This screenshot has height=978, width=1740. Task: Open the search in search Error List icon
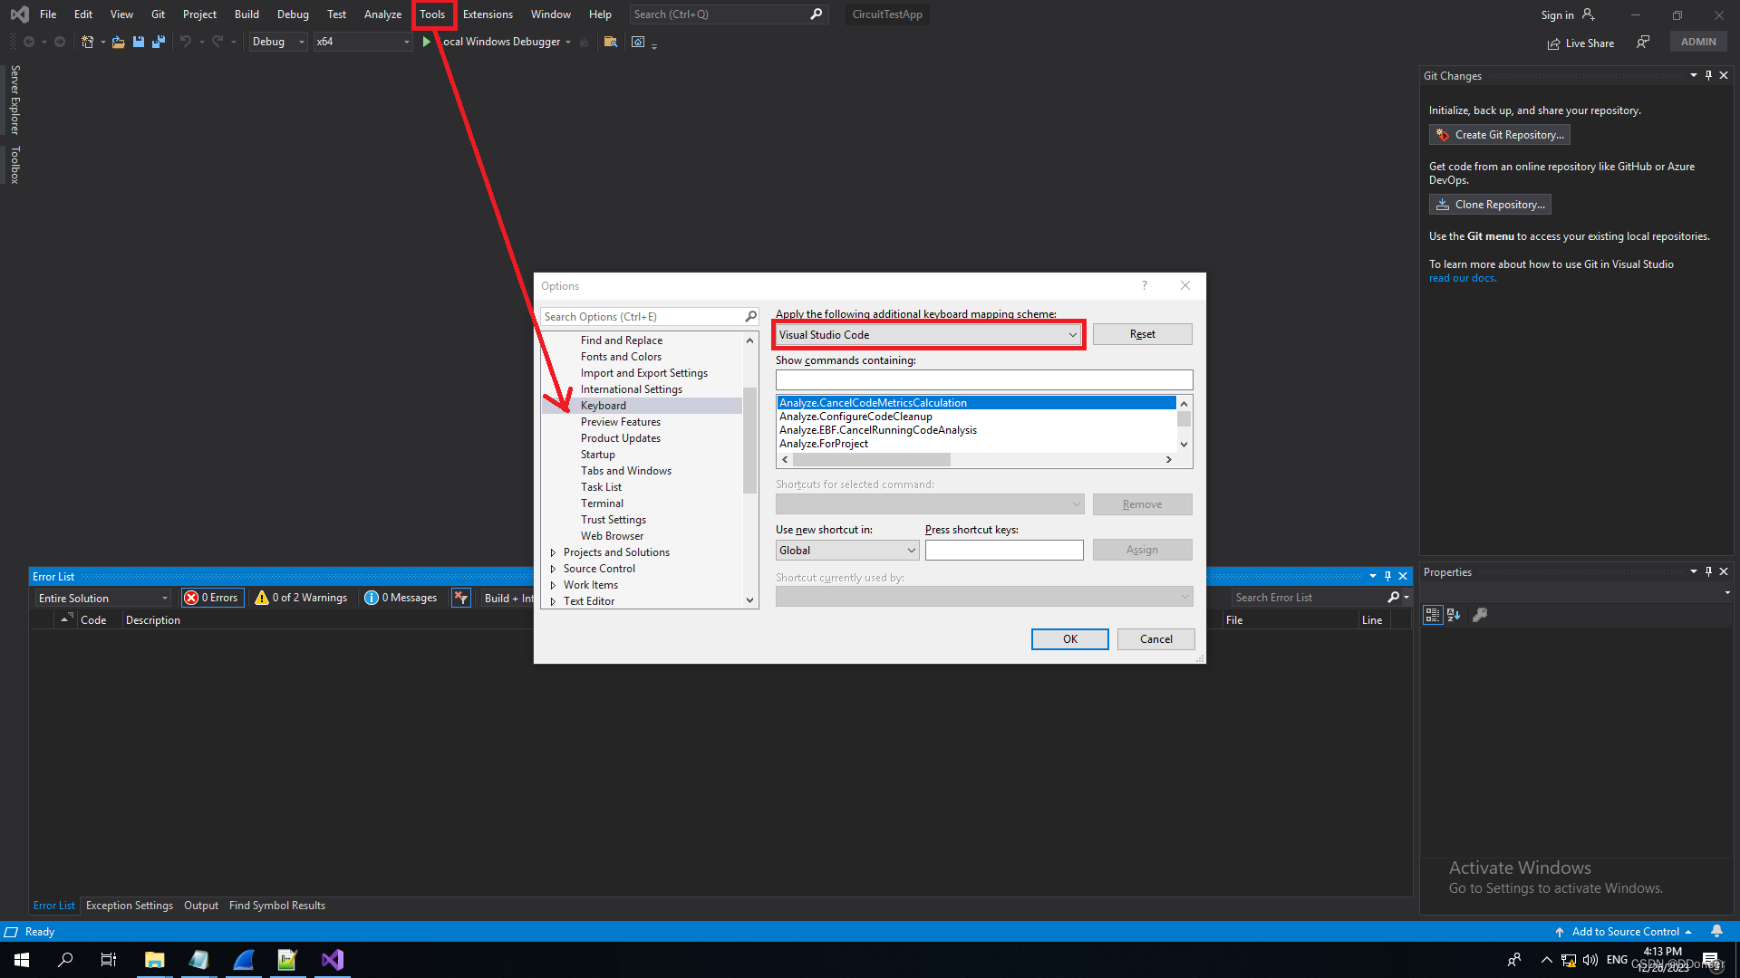[1394, 597]
